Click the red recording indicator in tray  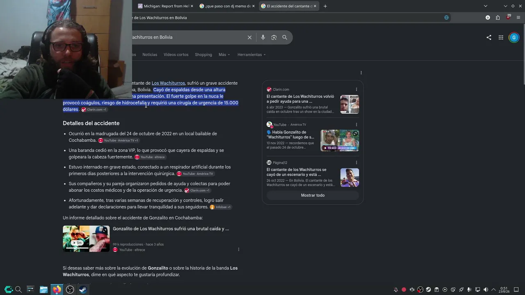click(404, 290)
